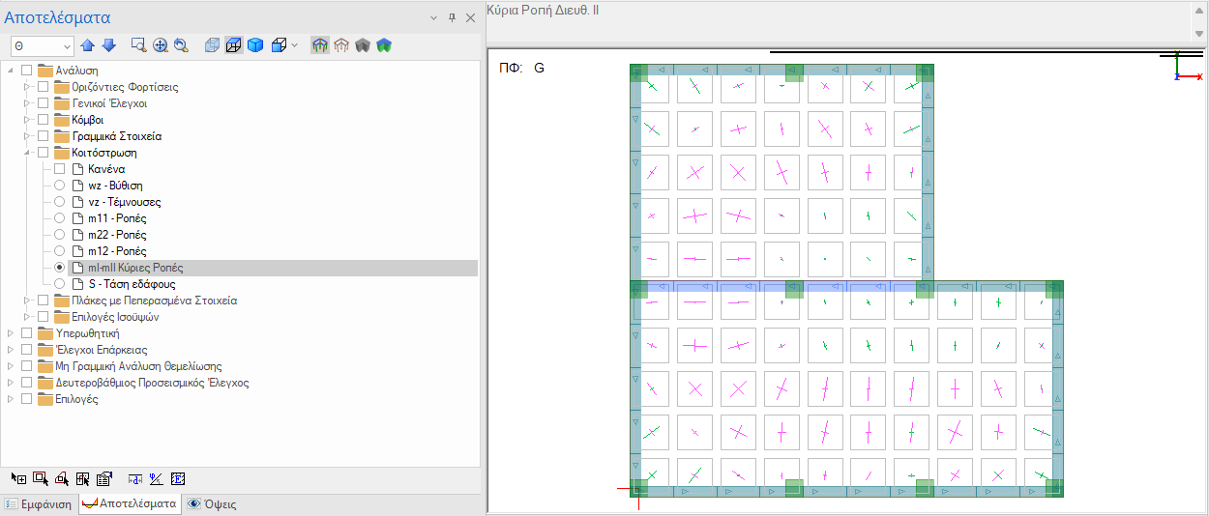Select the polygon selection tool
This screenshot has width=1209, height=516.
62,478
